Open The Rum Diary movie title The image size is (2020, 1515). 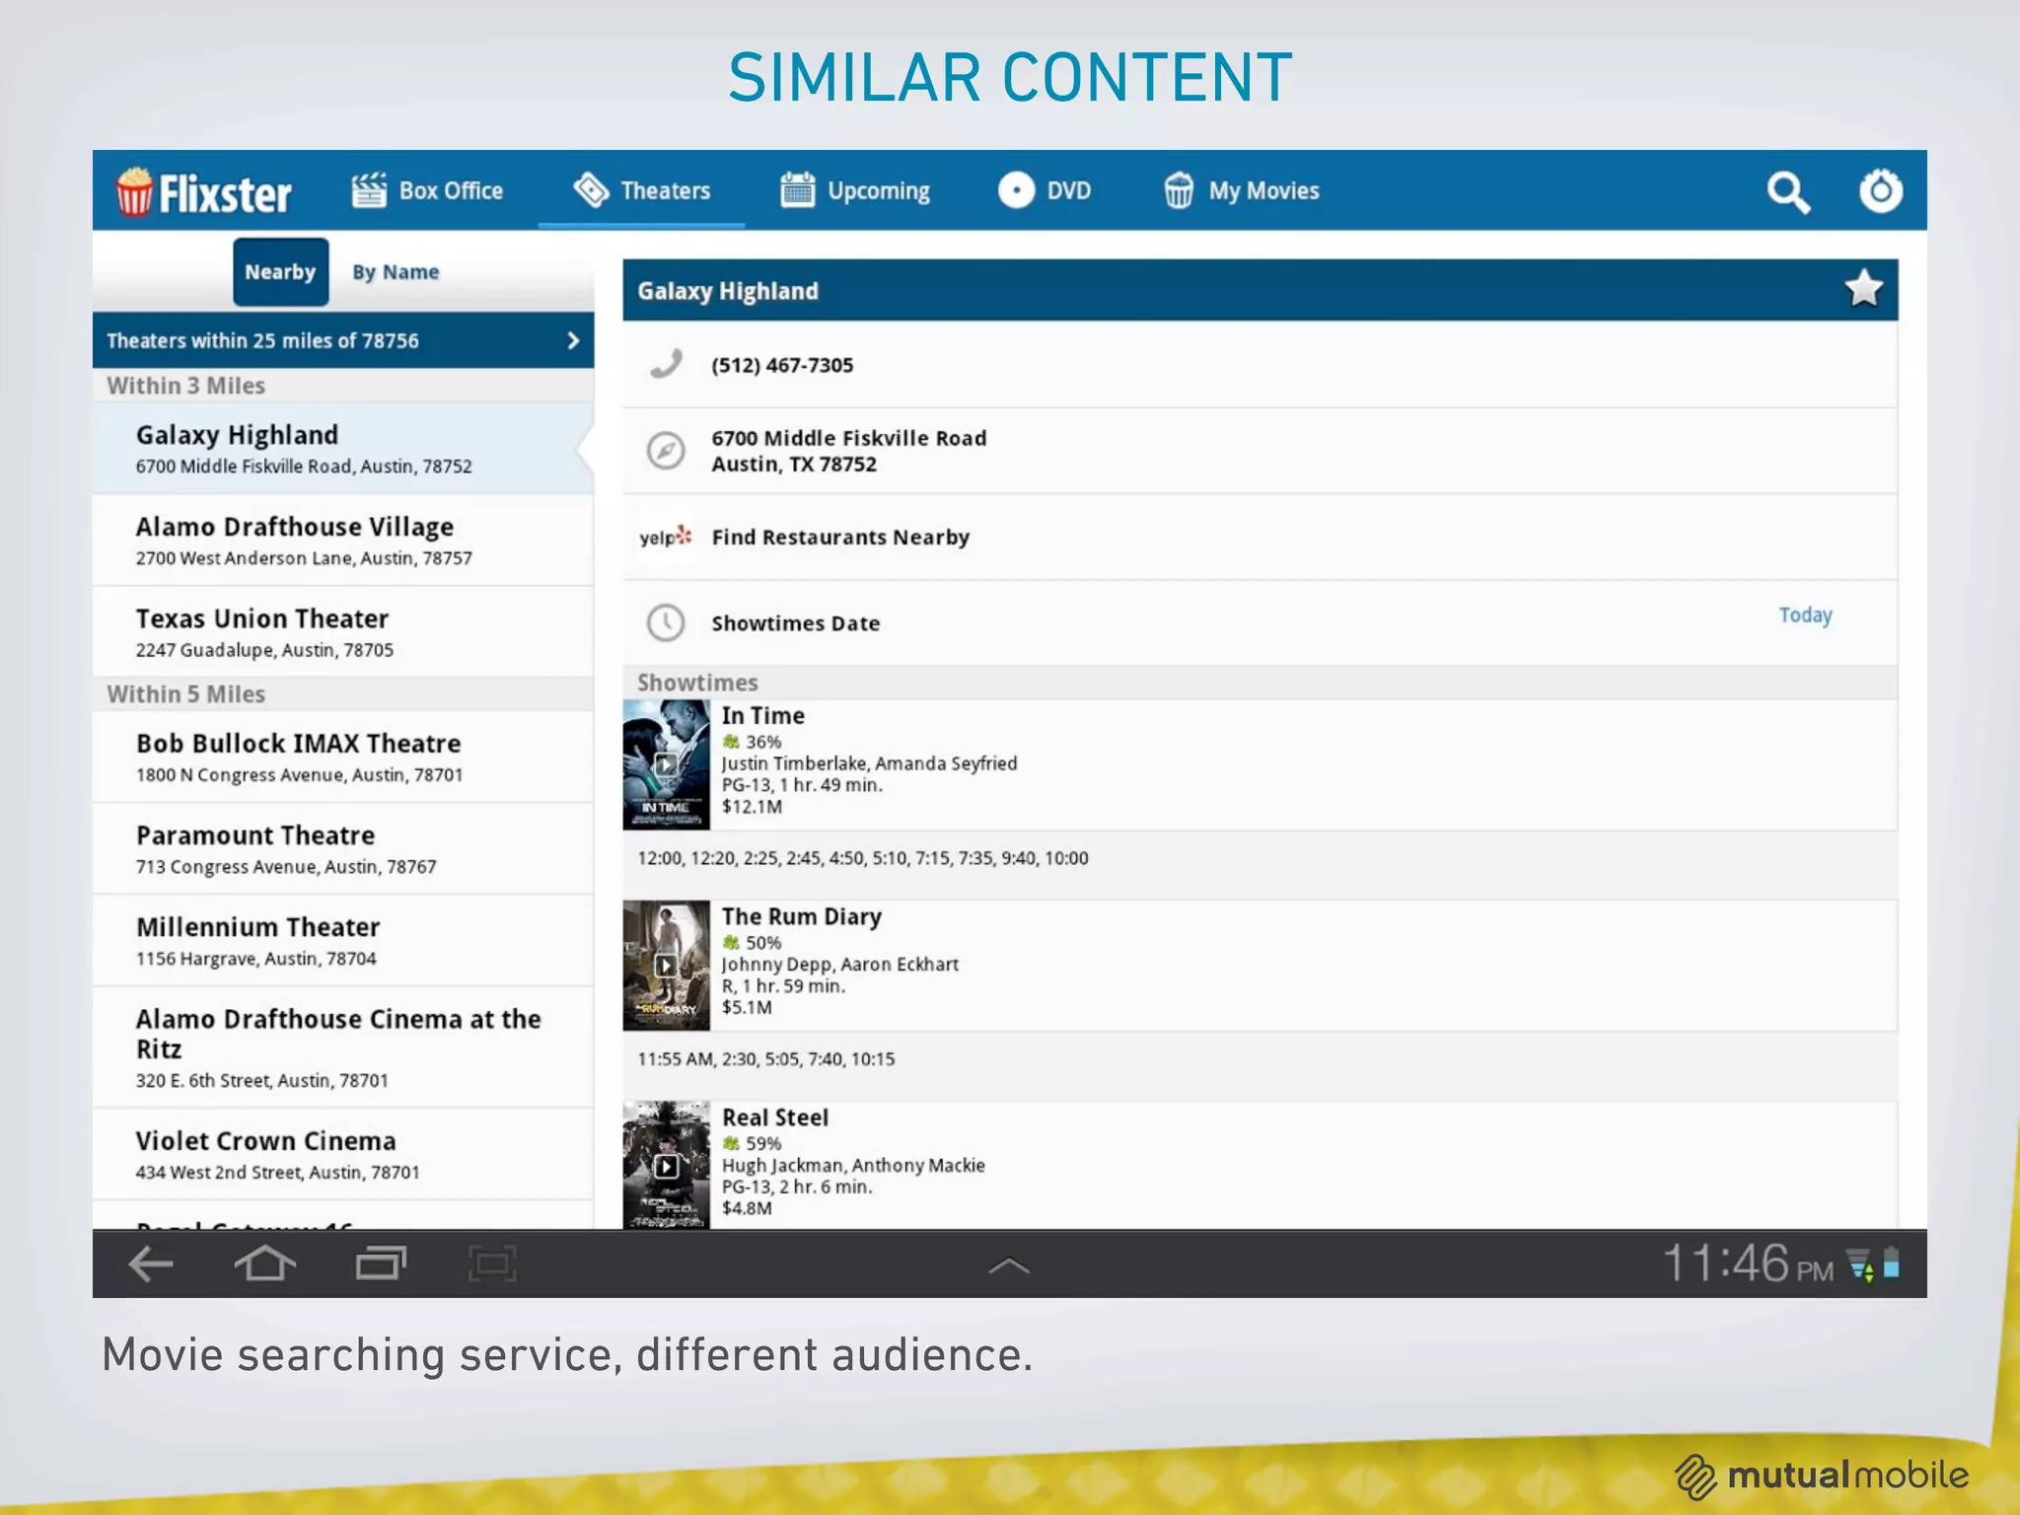801,916
